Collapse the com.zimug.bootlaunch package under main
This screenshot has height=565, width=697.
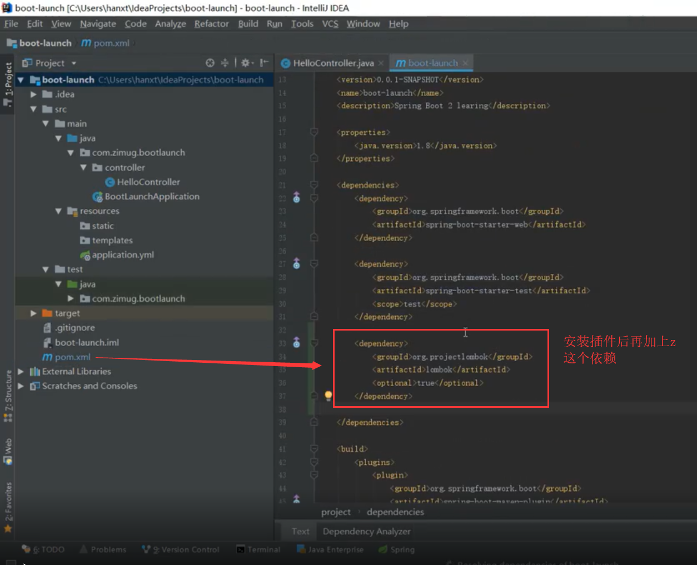point(71,153)
